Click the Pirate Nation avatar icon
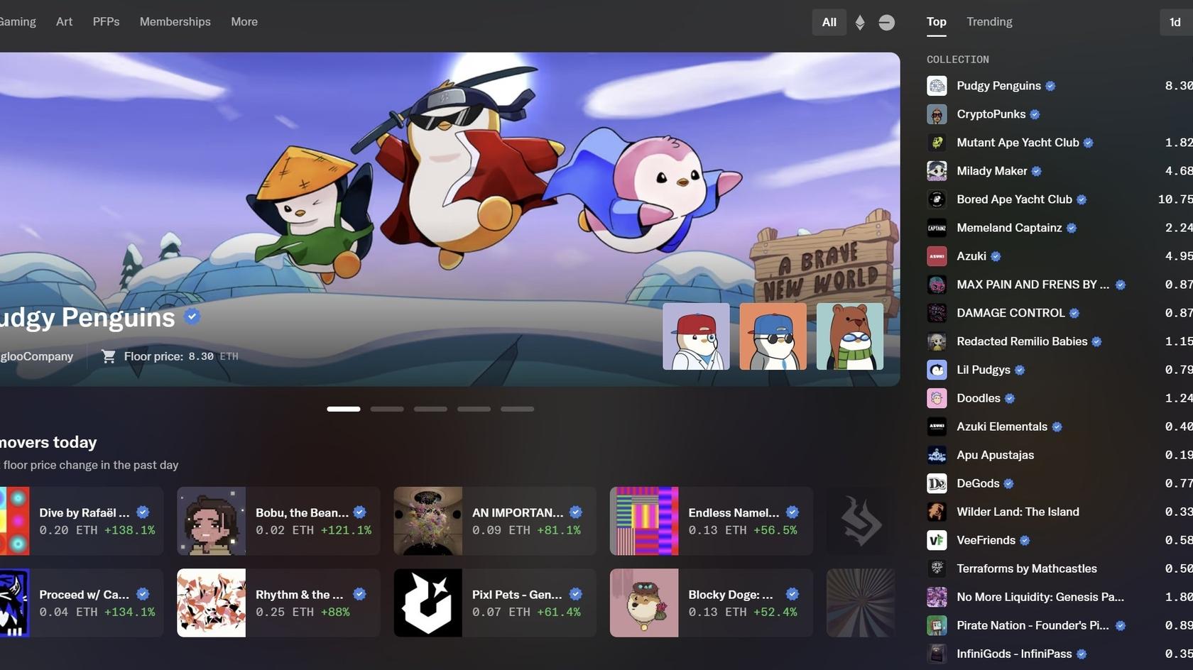1193x670 pixels. pos(937,625)
